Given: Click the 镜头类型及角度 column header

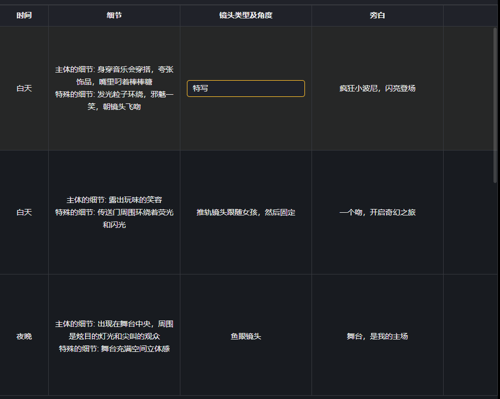Looking at the screenshot, I should coord(246,15).
